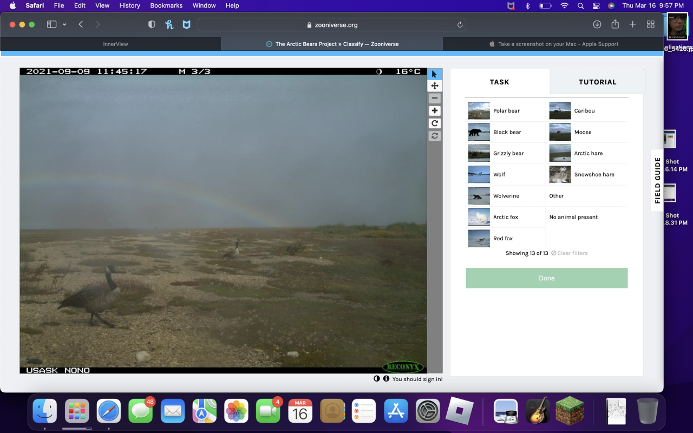Open Messages from the Dock
This screenshot has width=693, height=433.
tap(141, 411)
